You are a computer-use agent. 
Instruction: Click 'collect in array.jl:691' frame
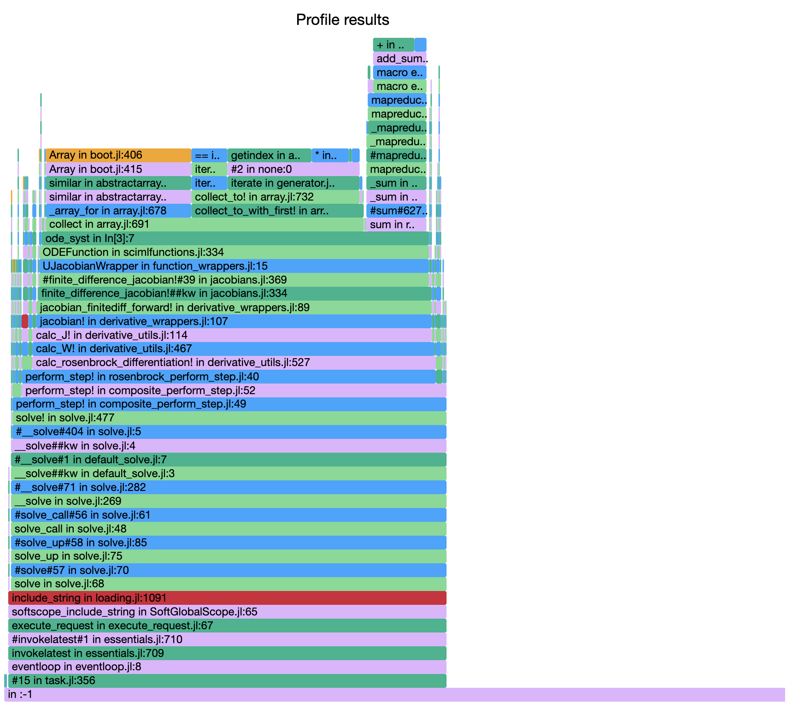205,225
